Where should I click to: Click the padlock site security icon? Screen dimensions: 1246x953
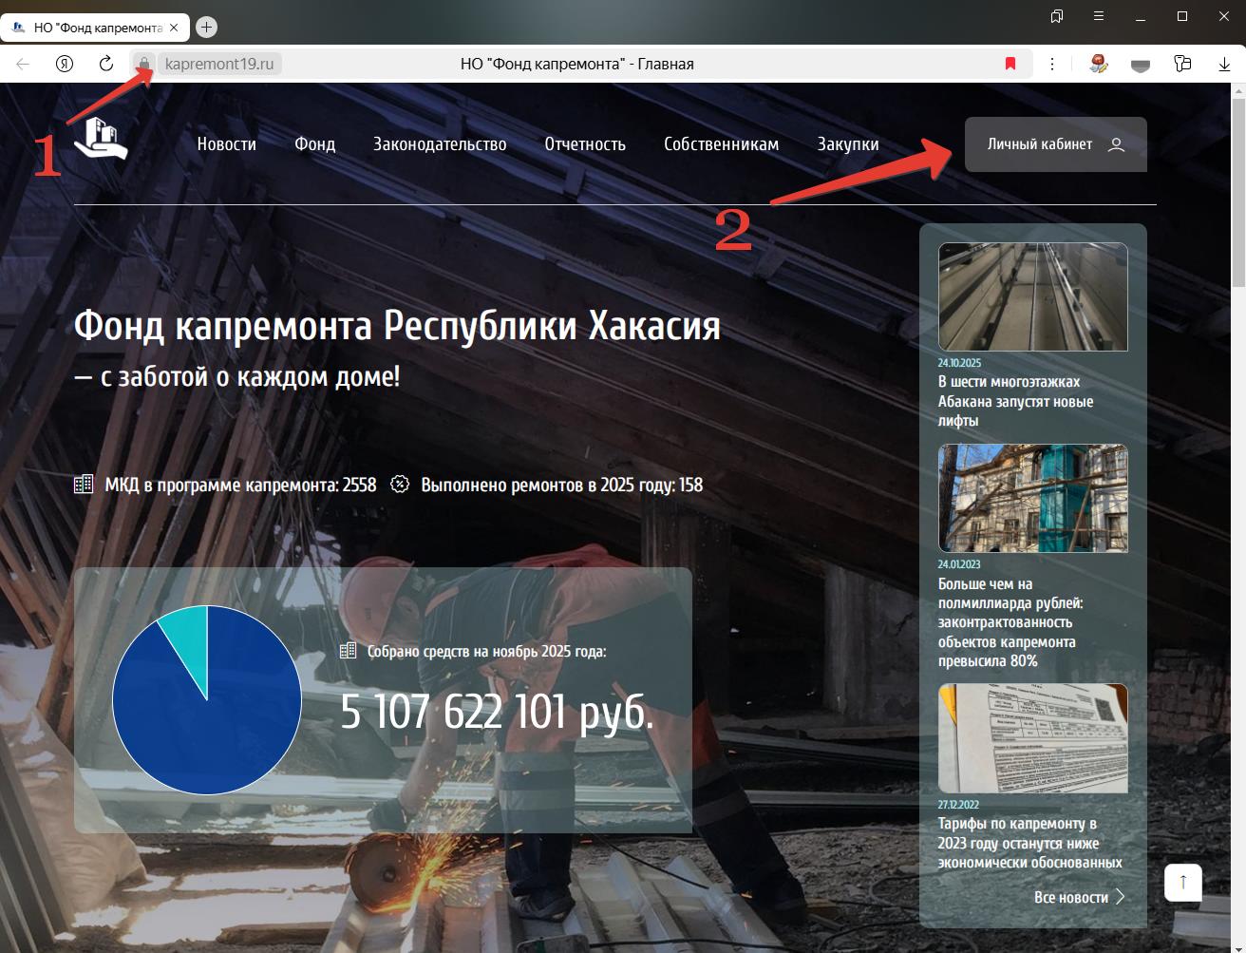pyautogui.click(x=144, y=64)
